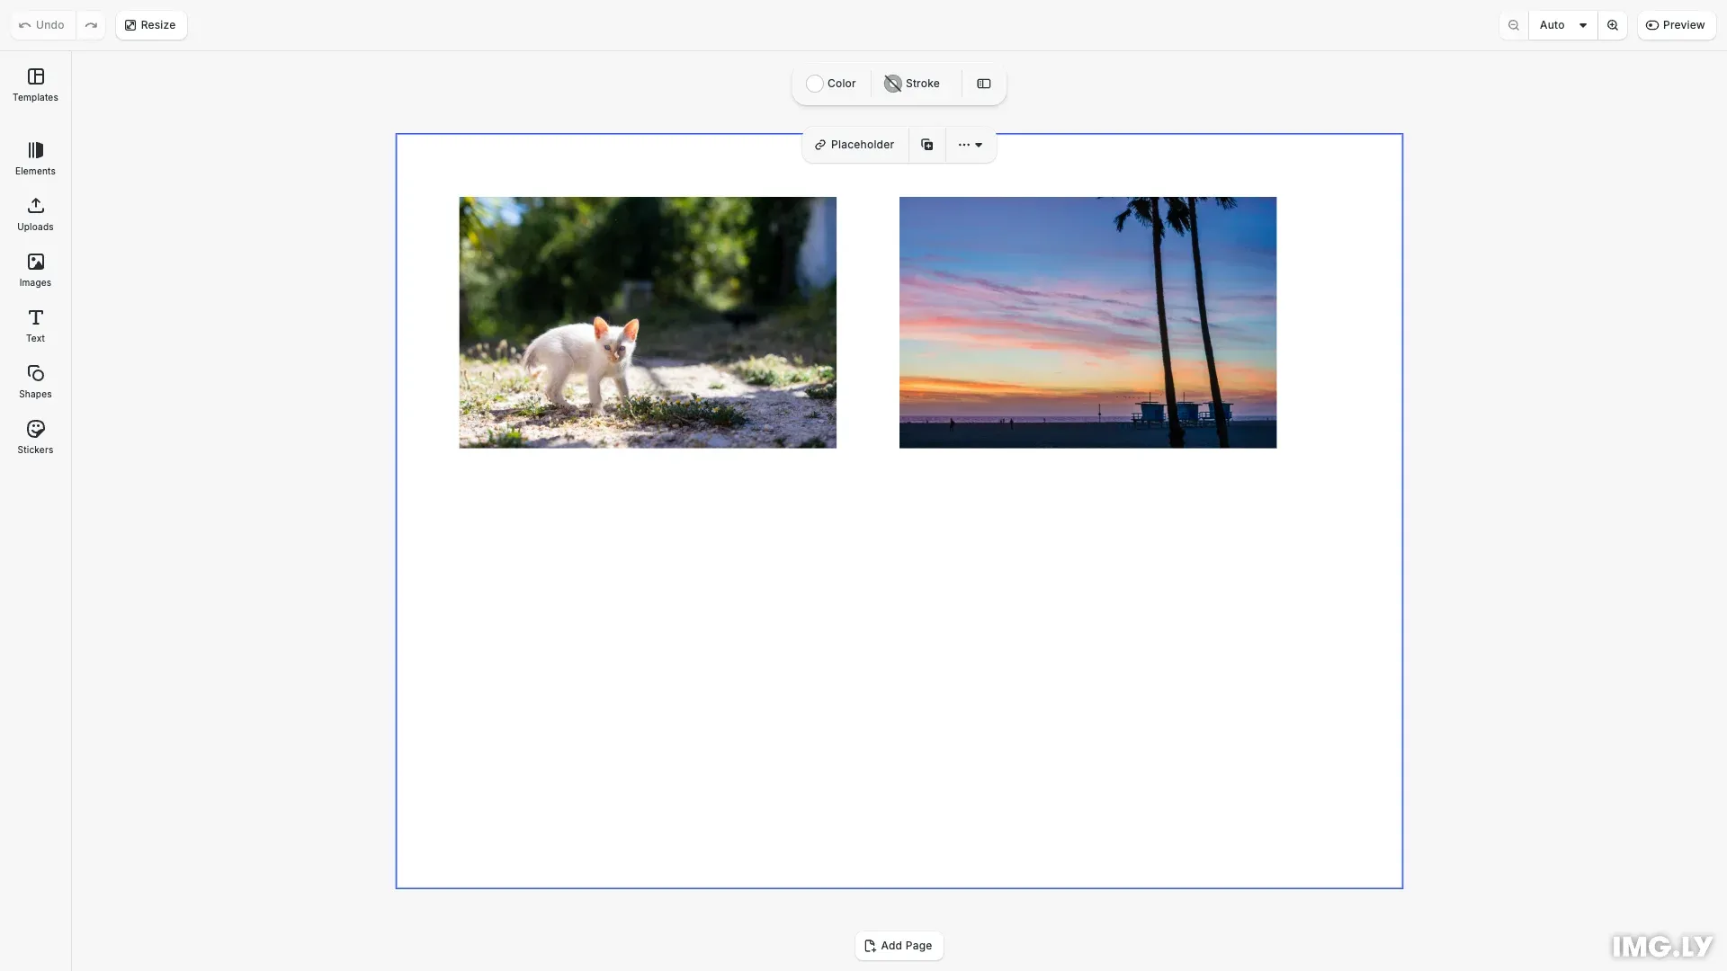The image size is (1727, 971).
Task: Toggle Preview mode
Action: tap(1676, 24)
